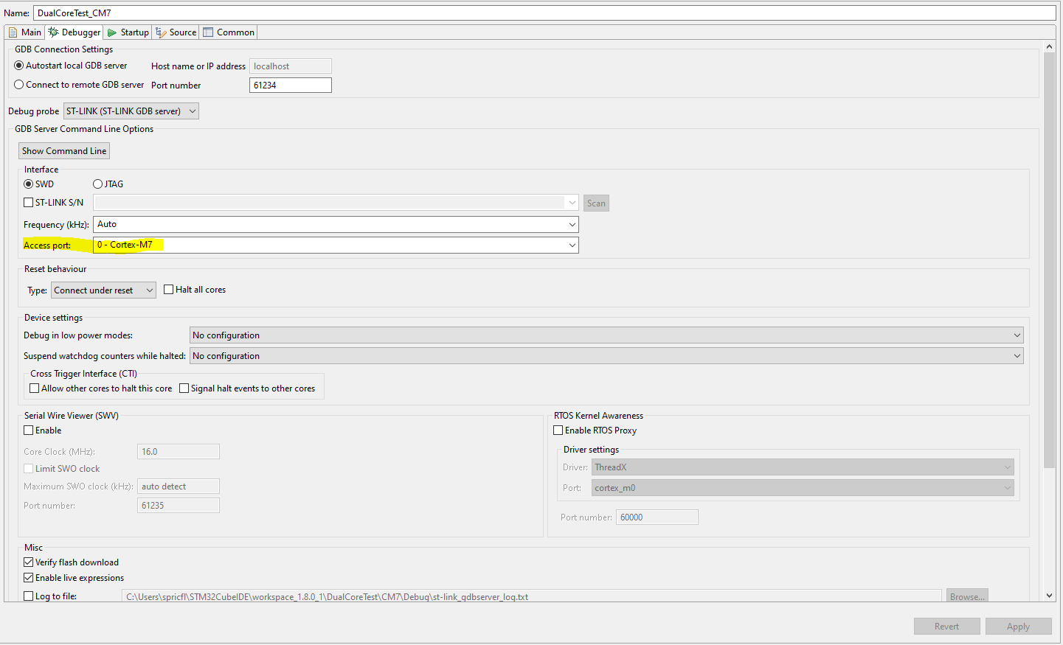Screen dimensions: 1063x645
Task: Click the scroll up arrow of vertical scrollbar
Action: click(1049, 46)
